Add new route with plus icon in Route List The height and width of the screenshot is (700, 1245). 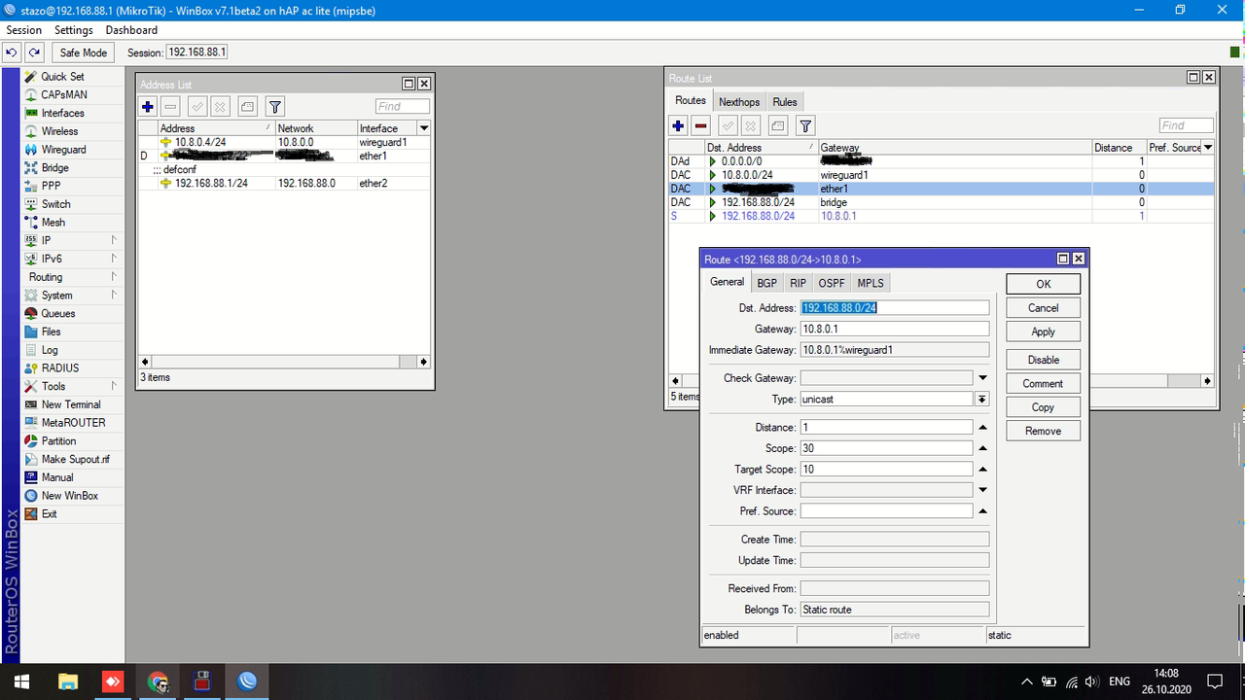click(x=679, y=125)
